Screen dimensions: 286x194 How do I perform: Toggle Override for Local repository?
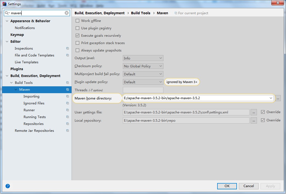click(x=263, y=120)
